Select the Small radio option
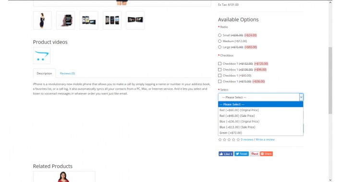The image size is (341, 182). 219,35
